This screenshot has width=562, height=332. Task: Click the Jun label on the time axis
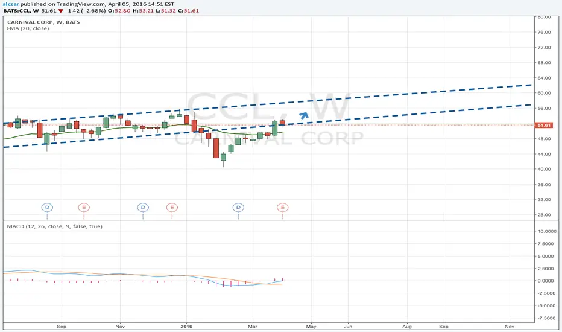coord(348,326)
